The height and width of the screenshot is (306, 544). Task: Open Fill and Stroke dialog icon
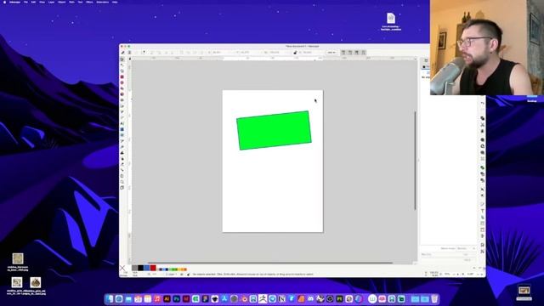pyautogui.click(x=482, y=204)
